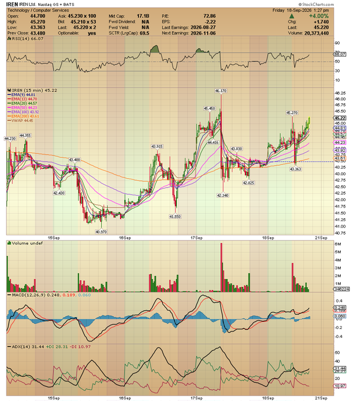Screen dimensions: 352x401
Task: Click the green up-arrow beside +4.00%
Action: pyautogui.click(x=291, y=16)
